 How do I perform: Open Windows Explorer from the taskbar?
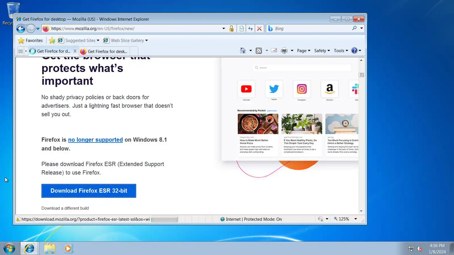click(x=50, y=248)
